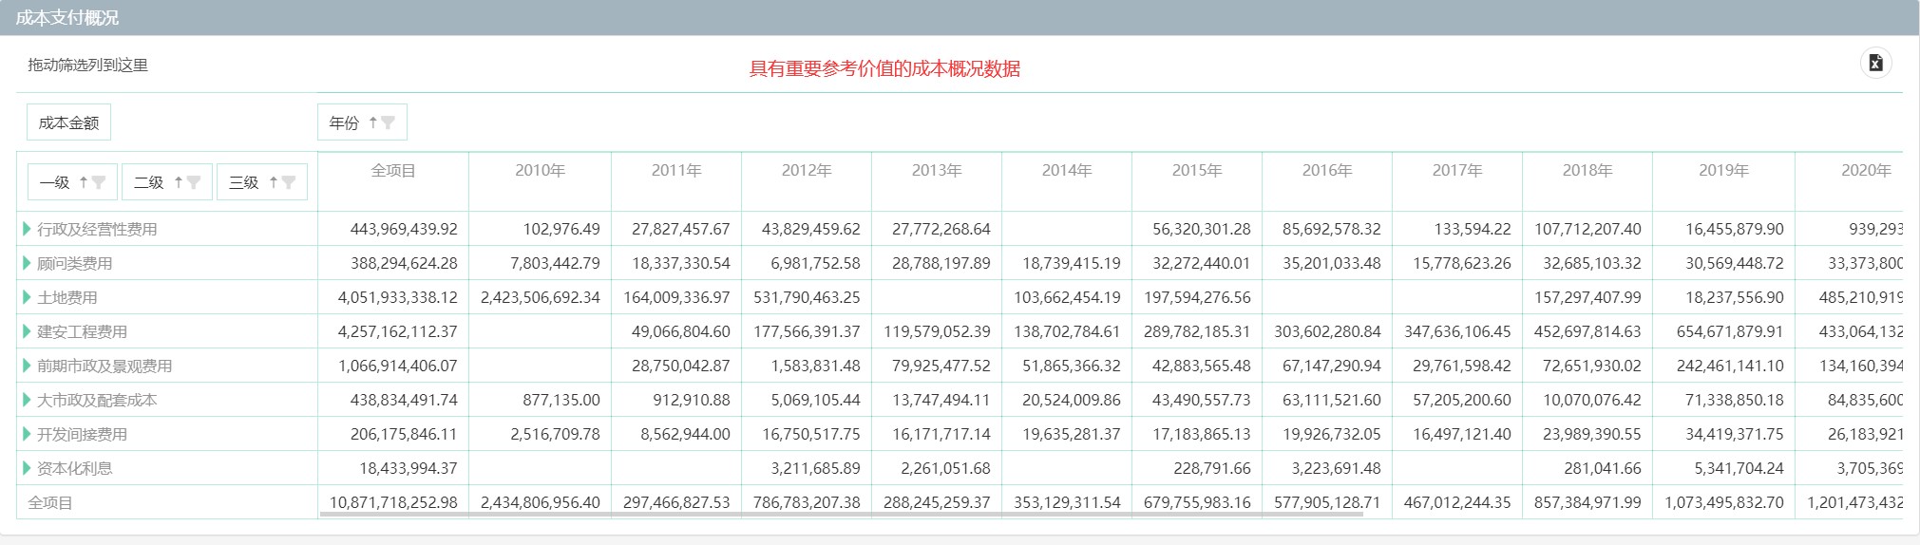Click the sort arrow on 一级 field

click(x=84, y=182)
